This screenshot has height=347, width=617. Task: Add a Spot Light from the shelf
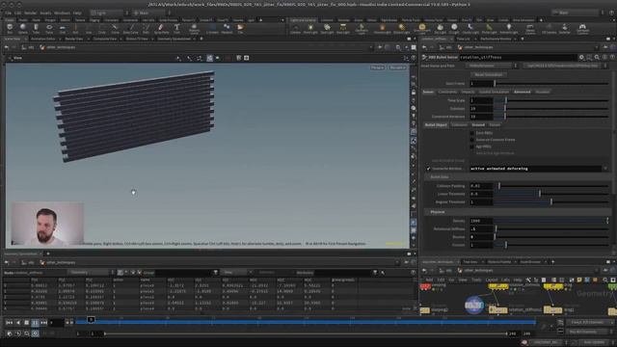coord(327,28)
